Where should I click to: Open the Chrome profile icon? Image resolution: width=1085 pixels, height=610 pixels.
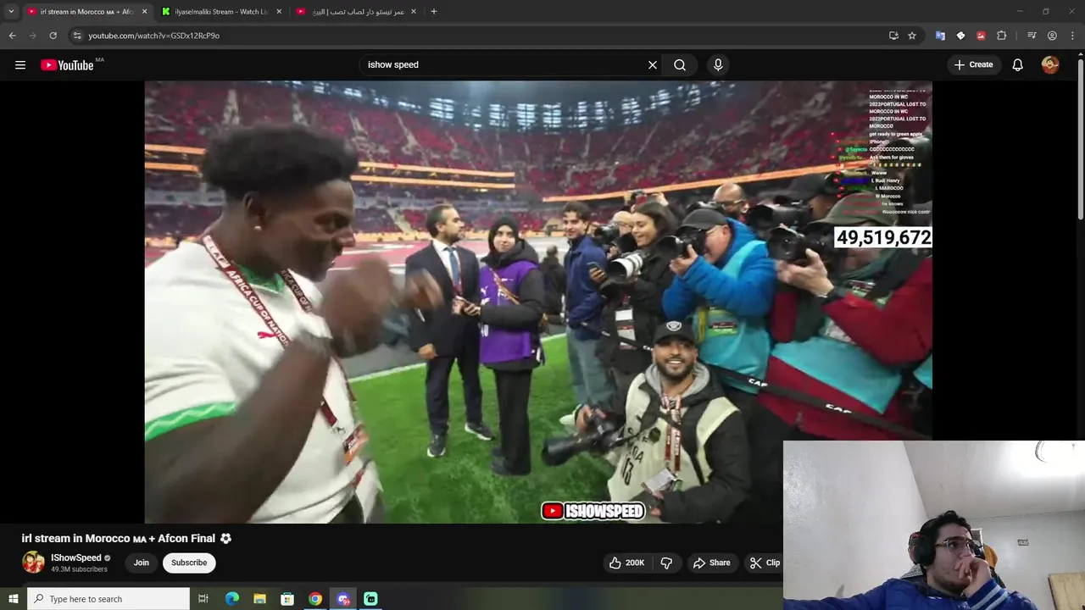pos(1052,36)
